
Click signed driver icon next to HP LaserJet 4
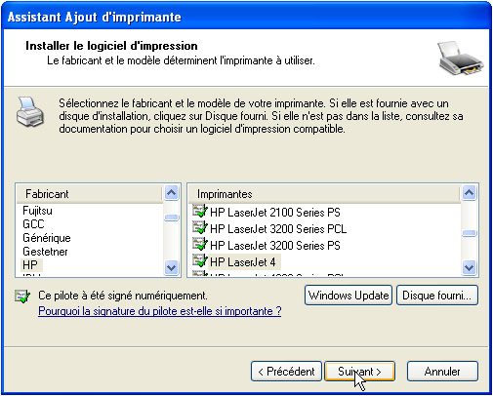[200, 260]
